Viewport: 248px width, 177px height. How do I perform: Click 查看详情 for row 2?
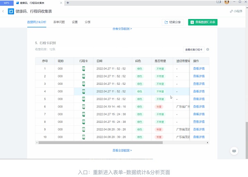(x=199, y=76)
